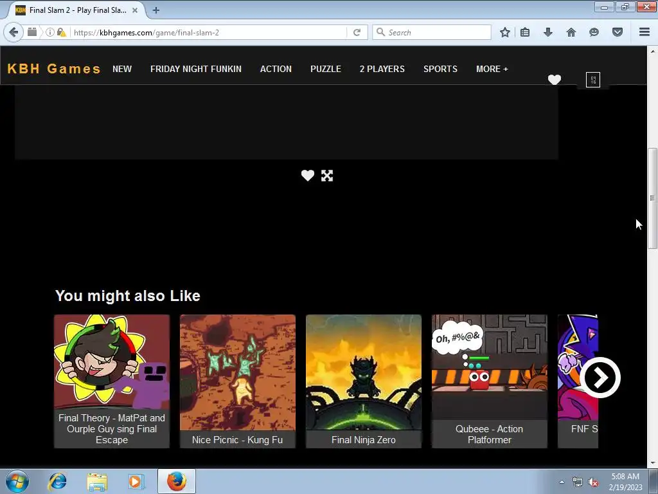Screen dimensions: 658x494
Task: Click the boxed icon in site header
Action: tap(593, 79)
